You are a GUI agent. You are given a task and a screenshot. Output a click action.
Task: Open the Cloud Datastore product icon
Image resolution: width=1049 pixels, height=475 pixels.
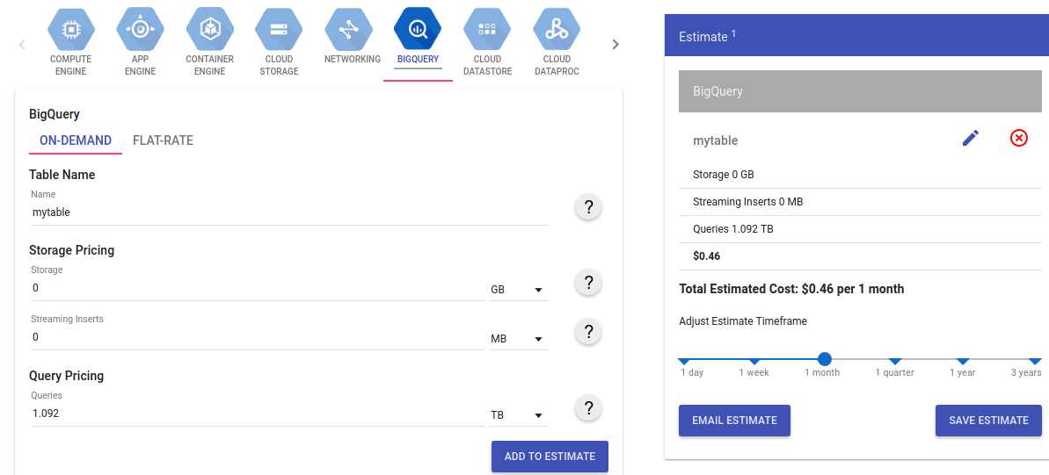pyautogui.click(x=487, y=29)
